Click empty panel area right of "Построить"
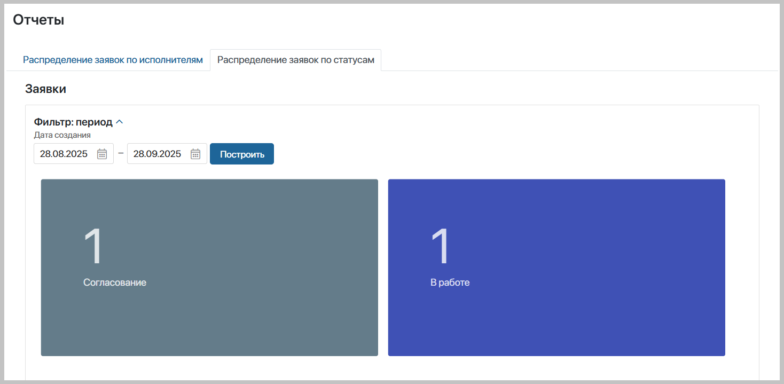 tap(481, 154)
